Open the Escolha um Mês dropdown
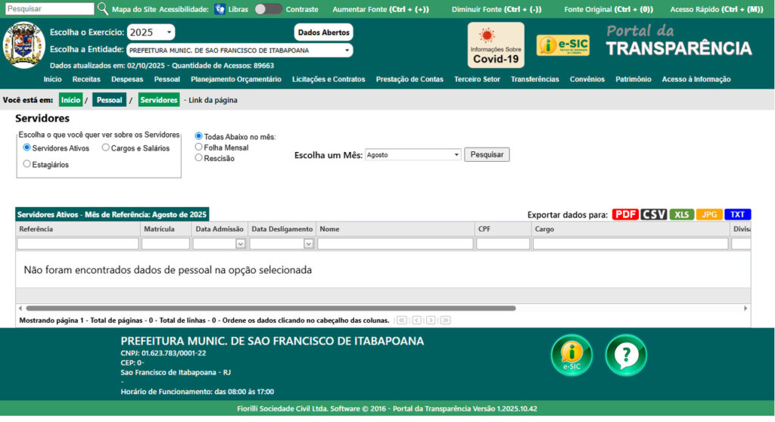This screenshot has height=422, width=775. pos(412,154)
